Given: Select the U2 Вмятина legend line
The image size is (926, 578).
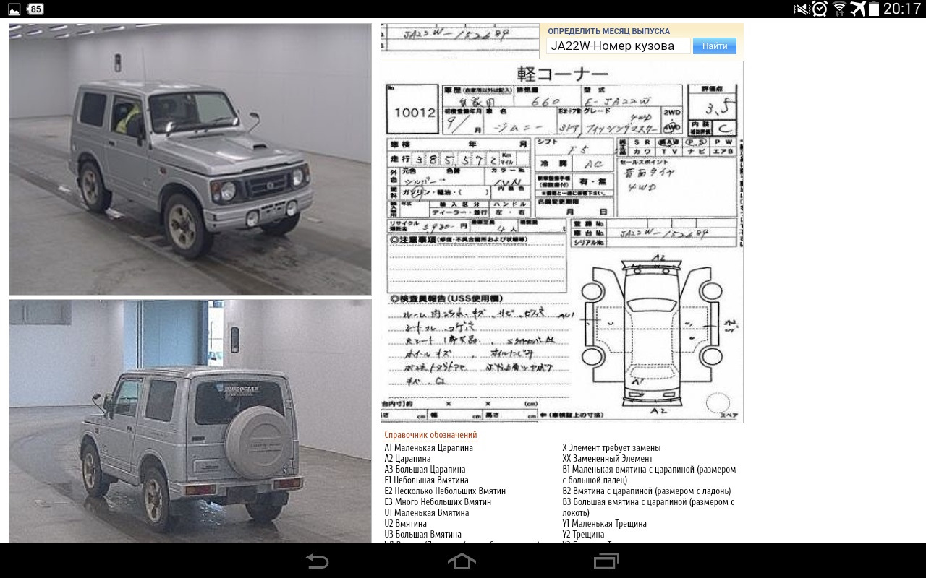Looking at the screenshot, I should (405, 524).
